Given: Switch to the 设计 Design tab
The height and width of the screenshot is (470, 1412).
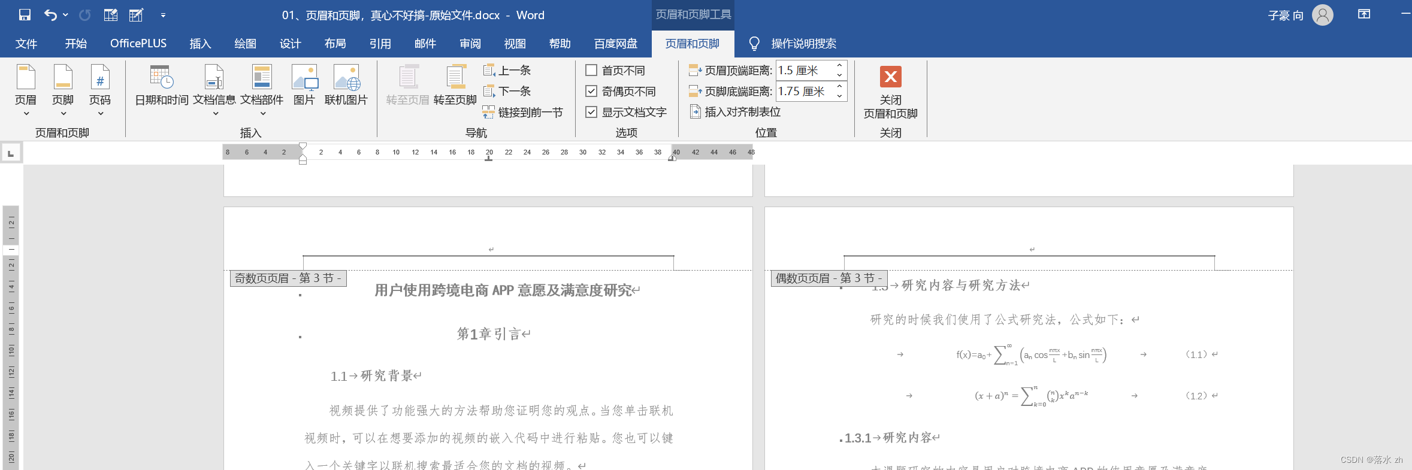Looking at the screenshot, I should [291, 44].
